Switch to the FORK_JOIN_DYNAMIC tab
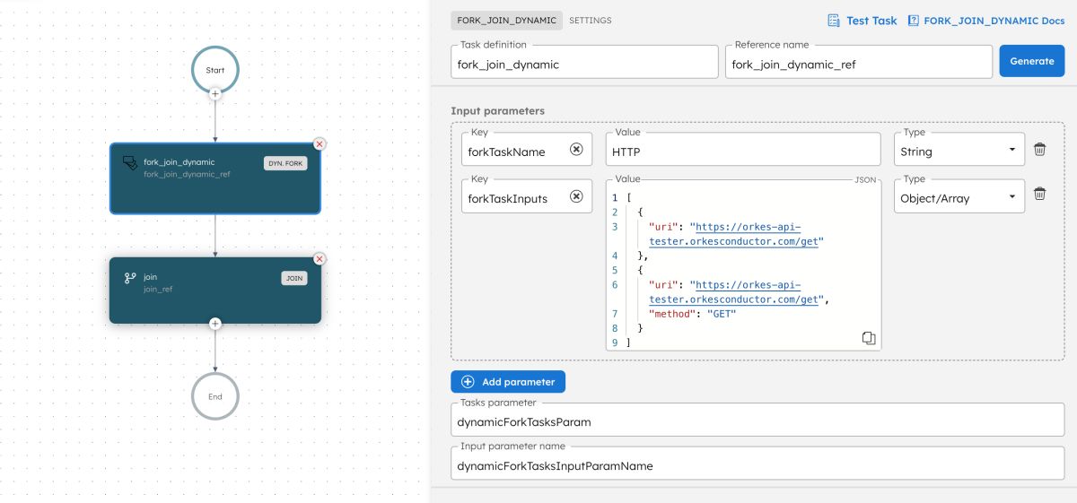 (x=506, y=21)
